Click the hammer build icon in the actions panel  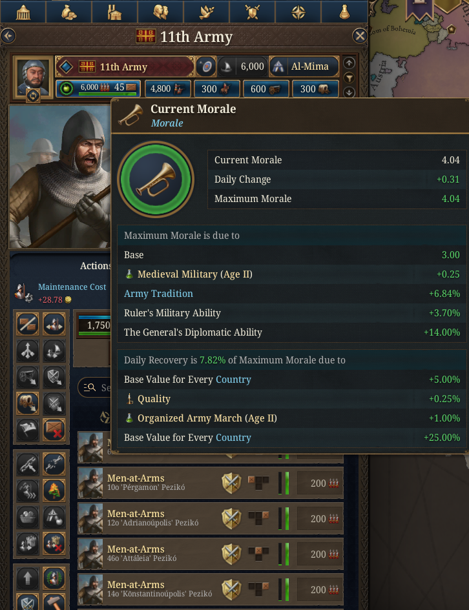pyautogui.click(x=54, y=602)
